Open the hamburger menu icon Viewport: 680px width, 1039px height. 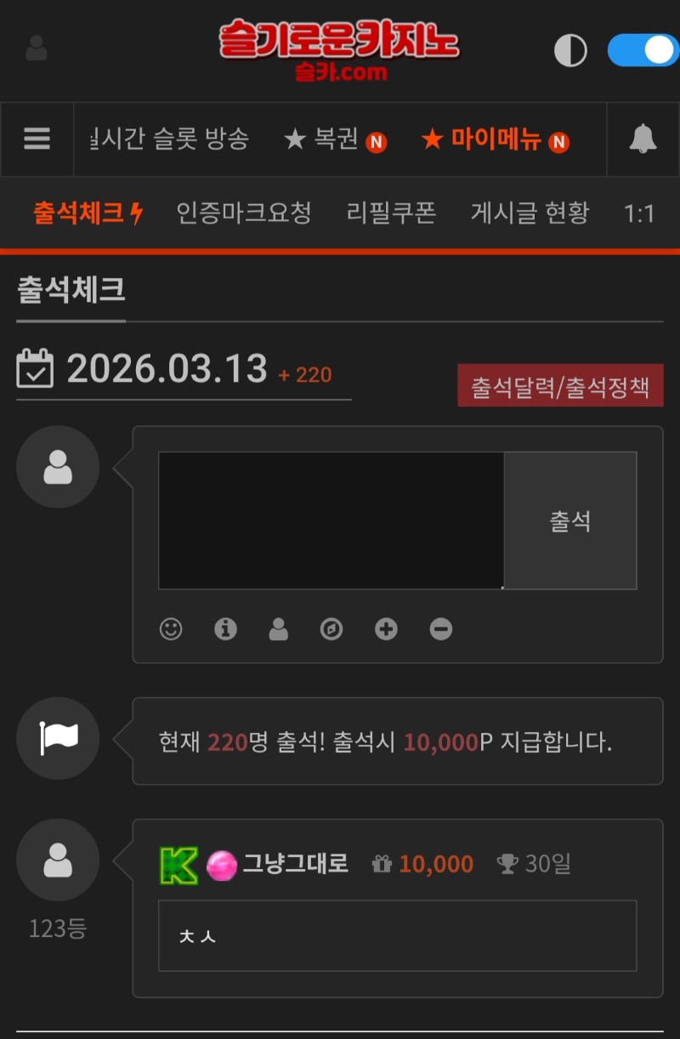(x=37, y=139)
